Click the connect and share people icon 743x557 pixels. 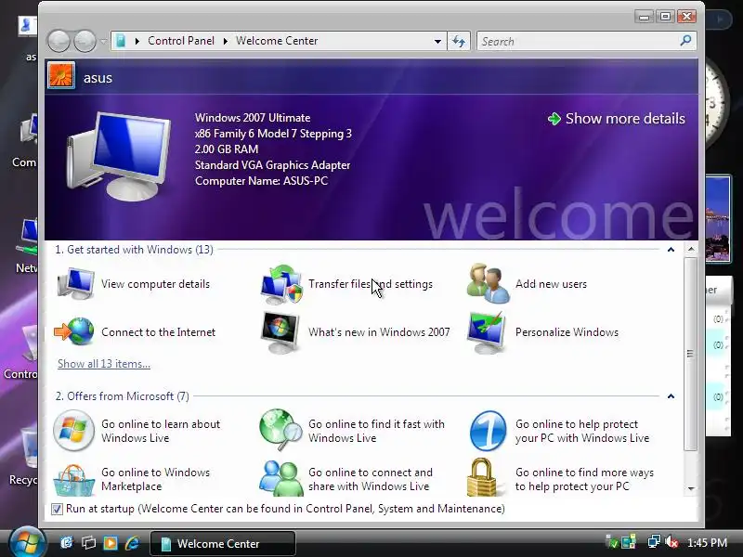[281, 478]
